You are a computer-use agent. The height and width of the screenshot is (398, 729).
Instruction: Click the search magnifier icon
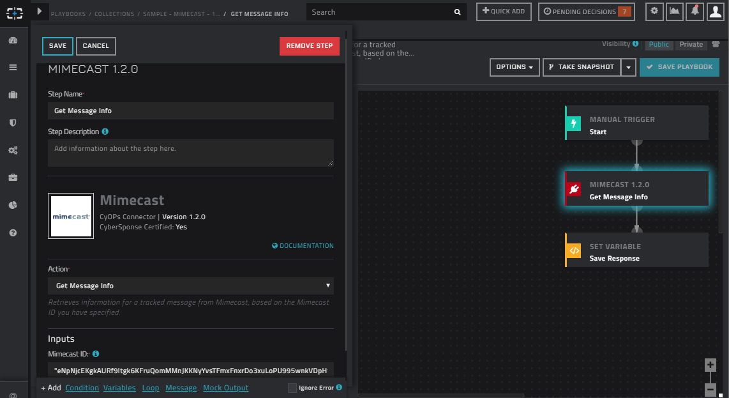tap(457, 12)
